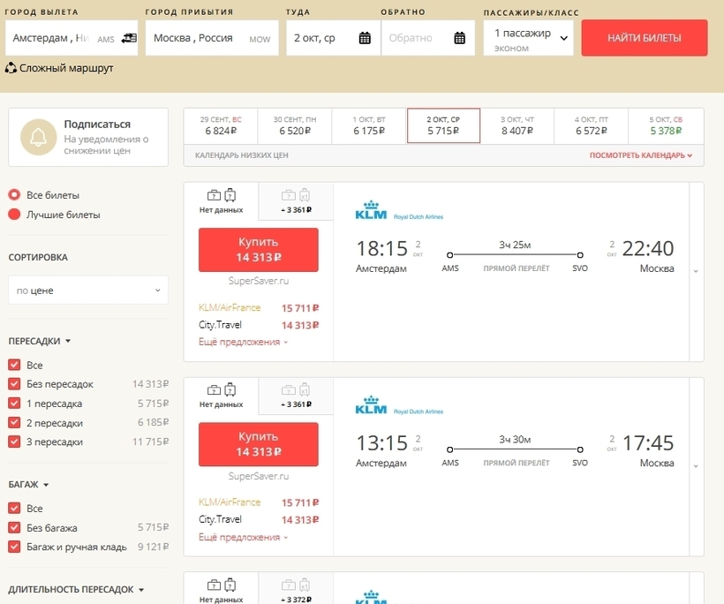Image resolution: width=724 pixels, height=604 pixels.
Task: Click the 'Найти билеты' search button
Action: point(644,39)
